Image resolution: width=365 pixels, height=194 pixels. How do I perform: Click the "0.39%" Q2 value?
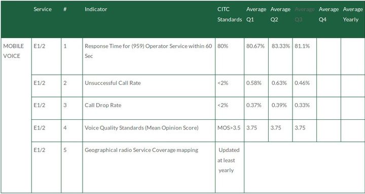click(279, 105)
